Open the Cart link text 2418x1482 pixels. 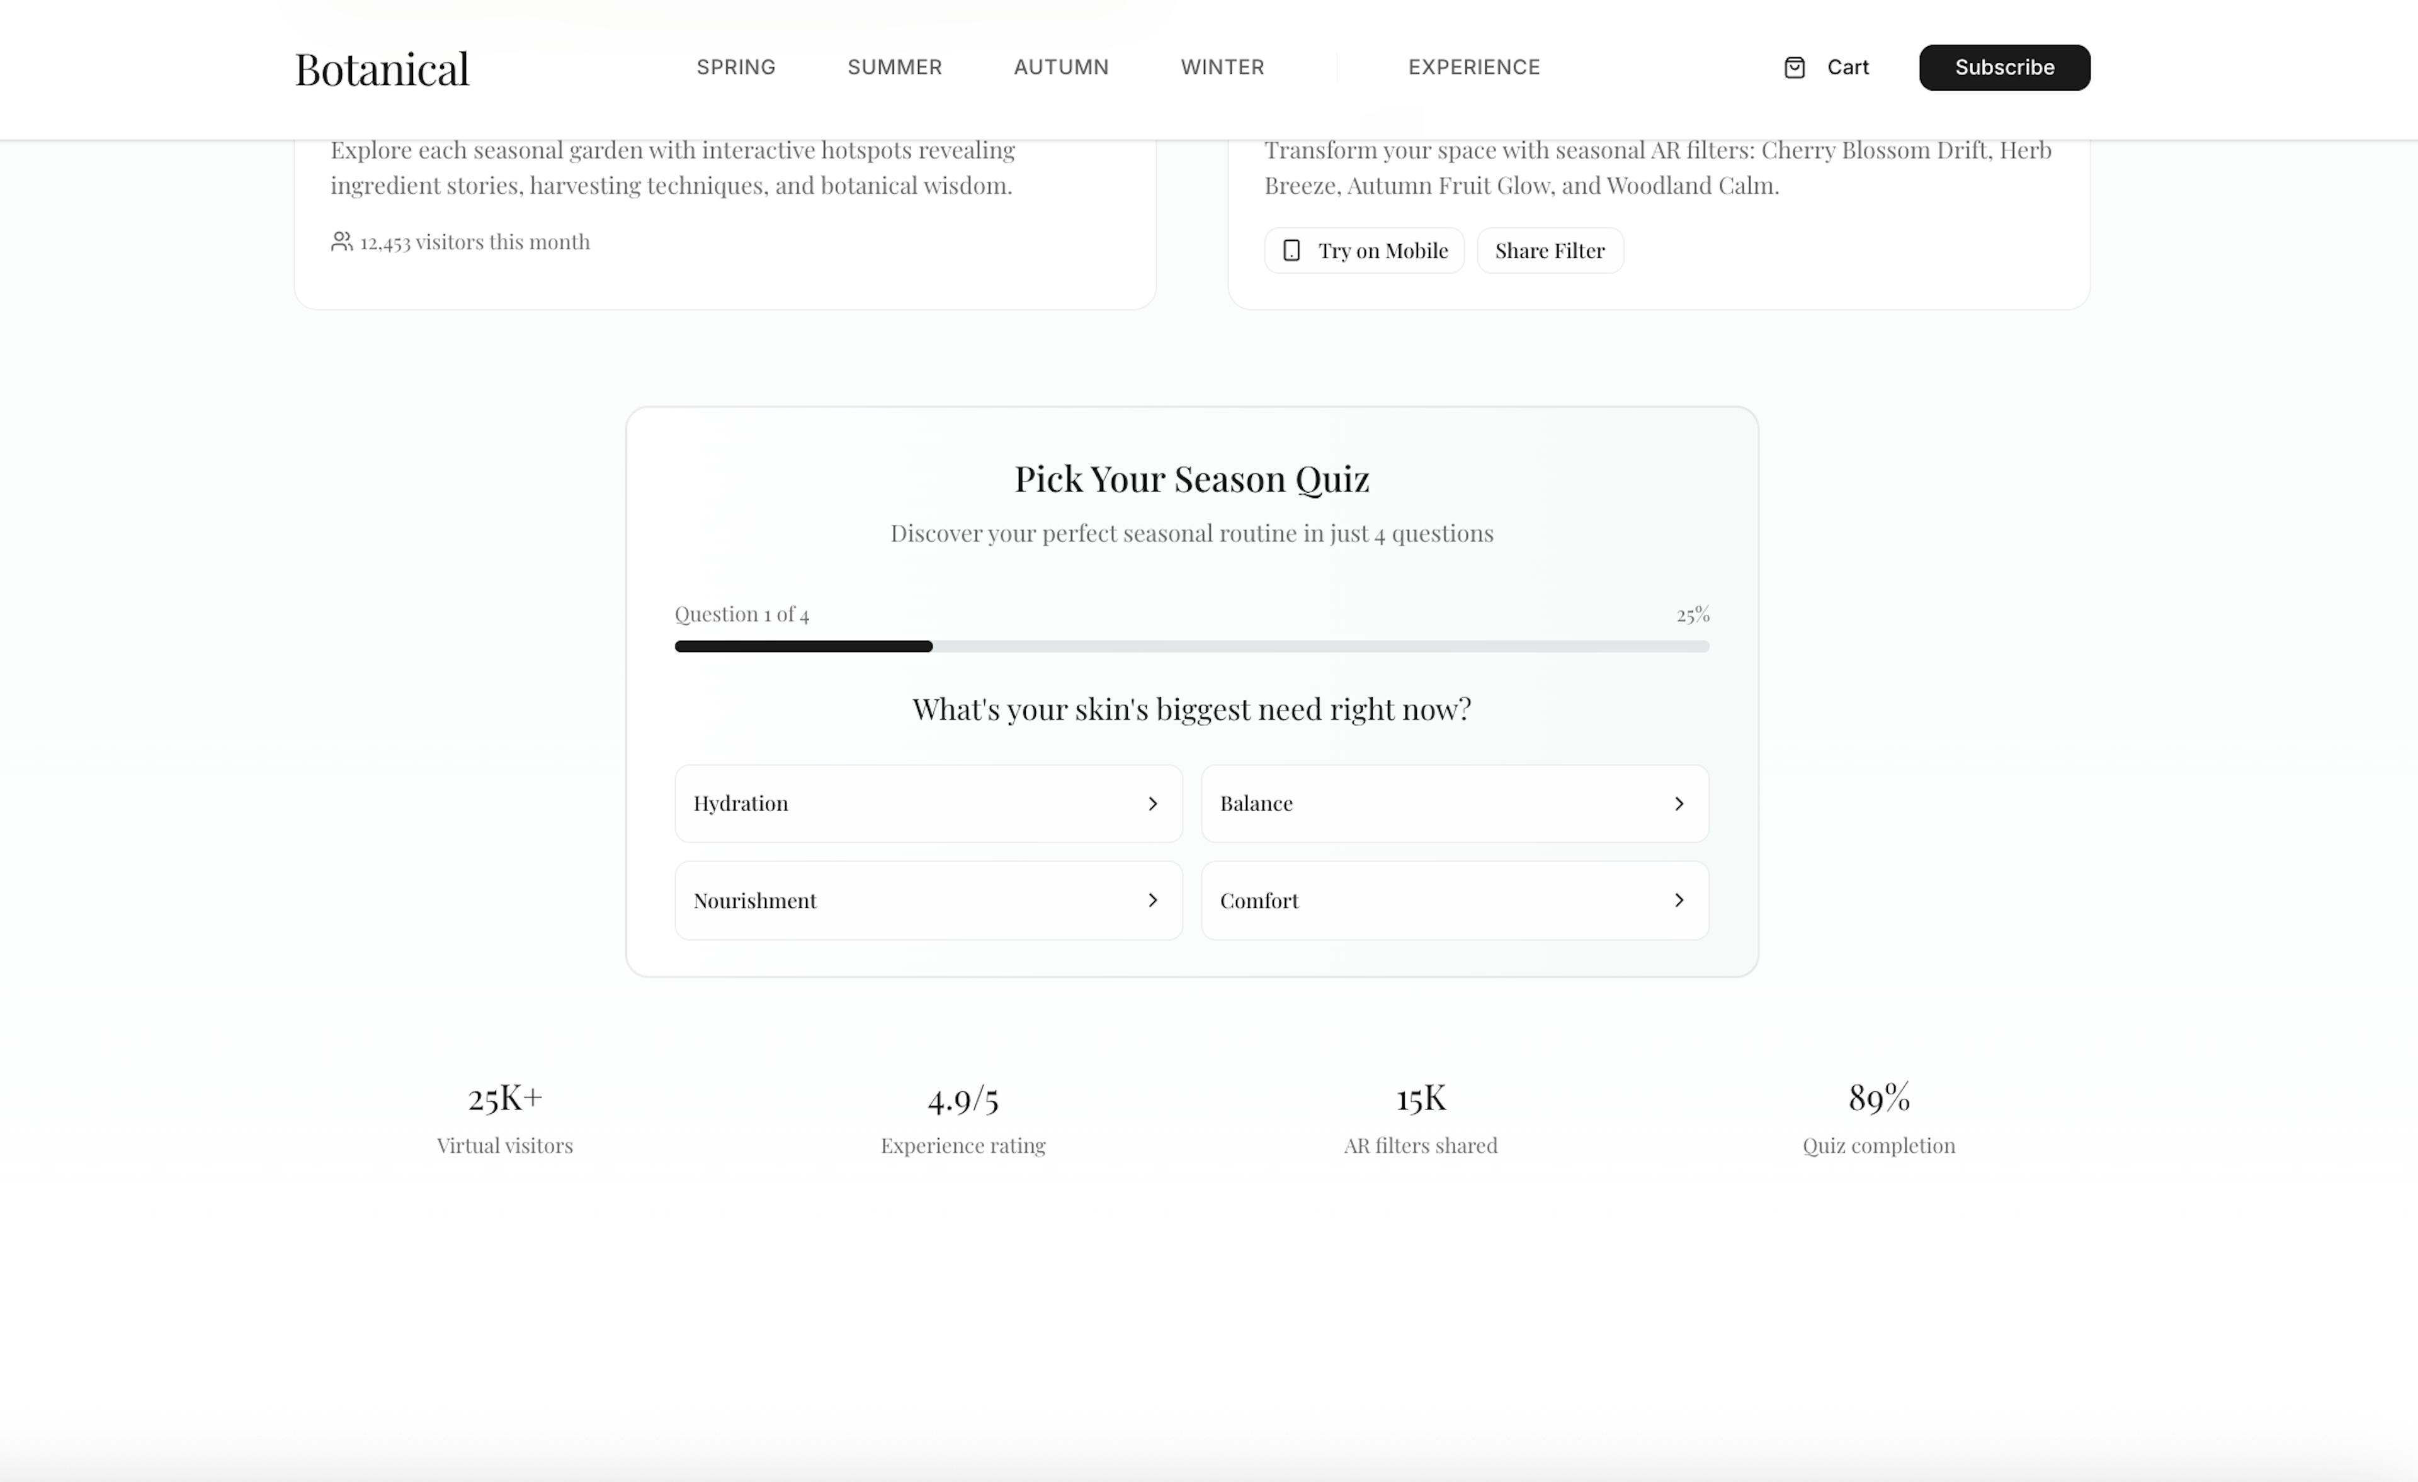pyautogui.click(x=1848, y=68)
